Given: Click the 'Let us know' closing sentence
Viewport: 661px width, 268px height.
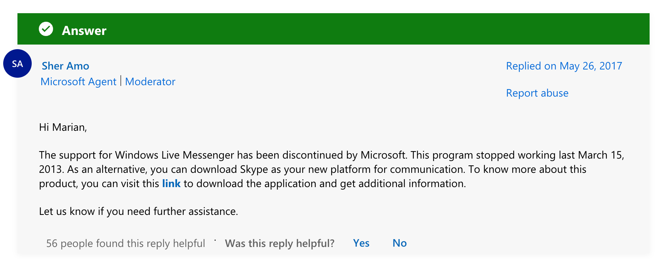Looking at the screenshot, I should click(x=138, y=211).
